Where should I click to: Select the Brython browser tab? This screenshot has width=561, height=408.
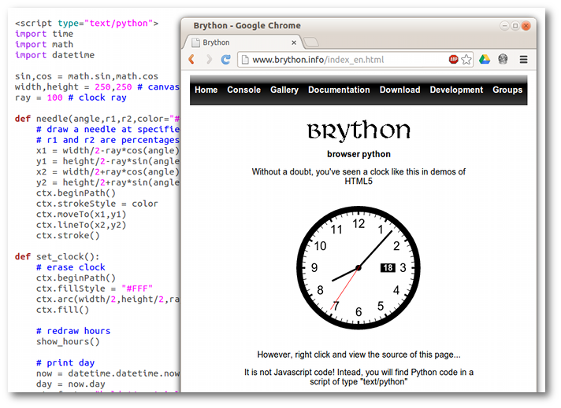click(x=236, y=42)
